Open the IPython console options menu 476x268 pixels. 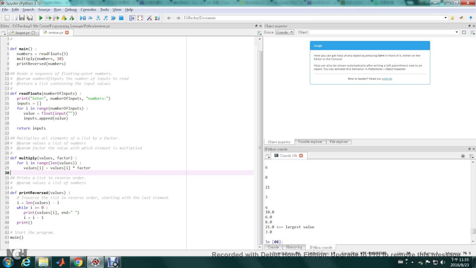[471, 156]
